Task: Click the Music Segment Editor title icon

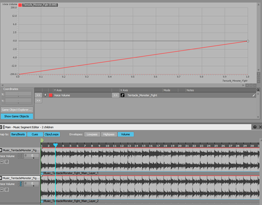Action: point(1,127)
